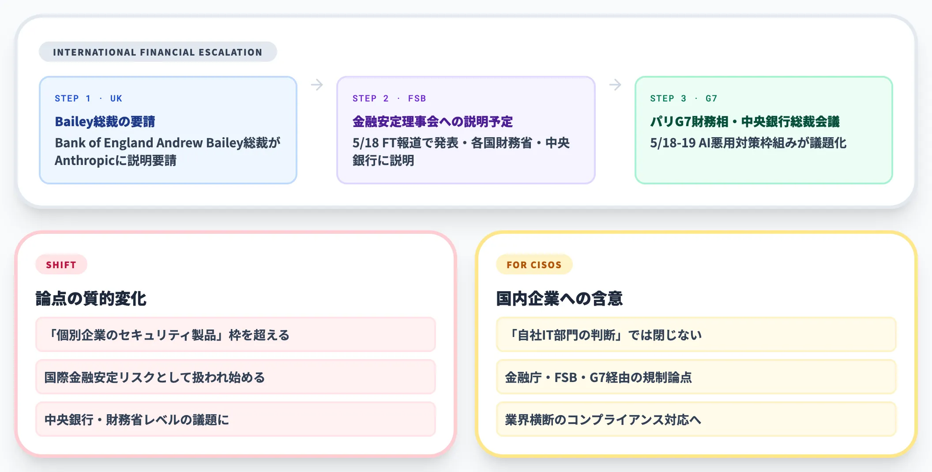Select row 「個別企業のセキュリティ製品」枠を超える
Screen dimensions: 932x472
(x=236, y=335)
